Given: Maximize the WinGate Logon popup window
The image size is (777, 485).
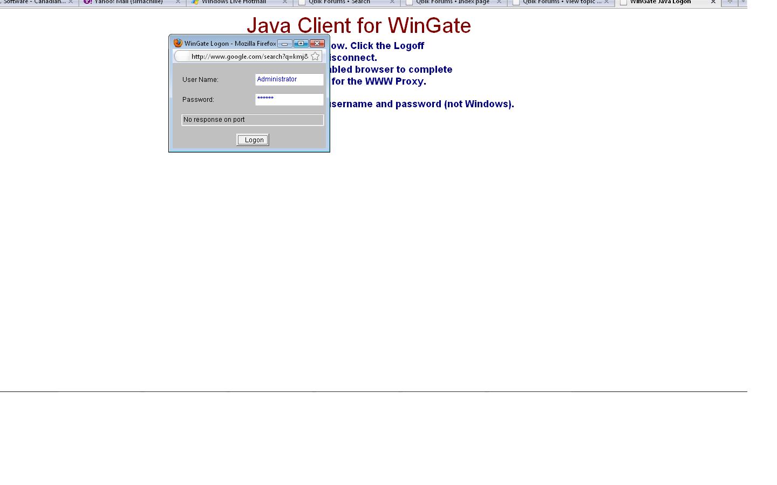Looking at the screenshot, I should [x=301, y=43].
